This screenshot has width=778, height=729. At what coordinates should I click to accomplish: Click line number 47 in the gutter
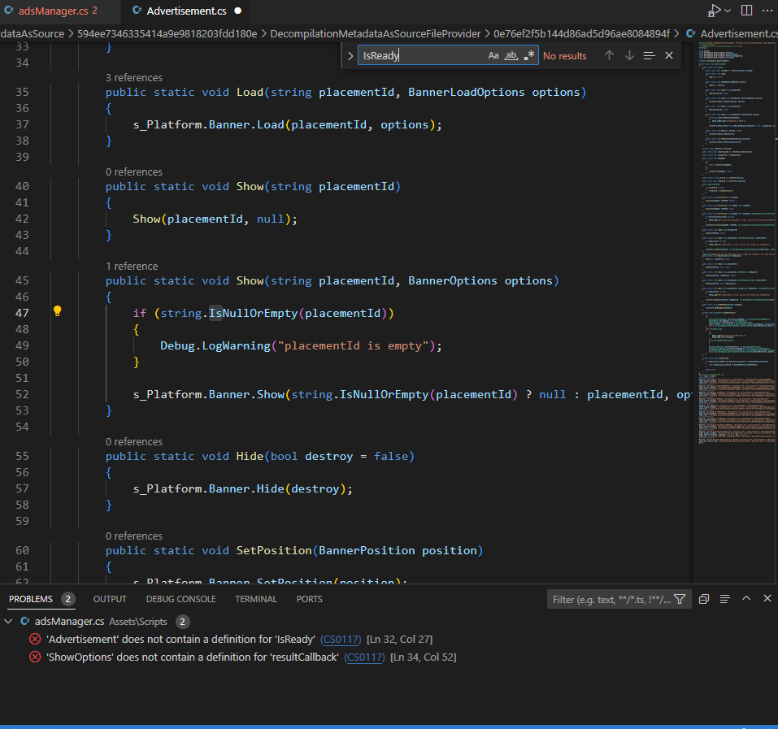(22, 313)
